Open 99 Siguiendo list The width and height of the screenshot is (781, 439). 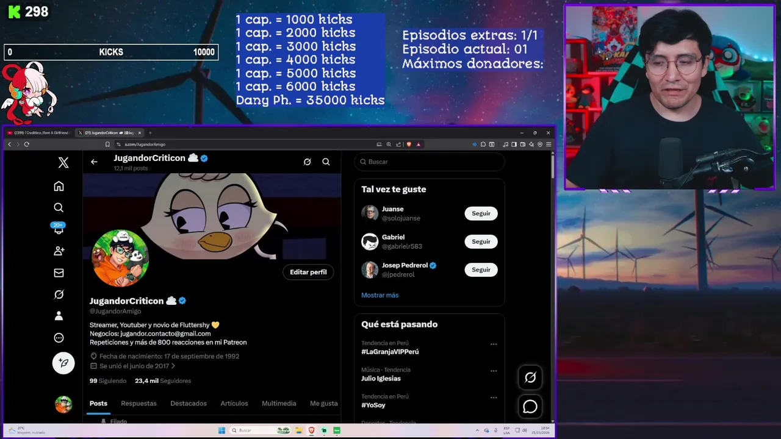[108, 380]
